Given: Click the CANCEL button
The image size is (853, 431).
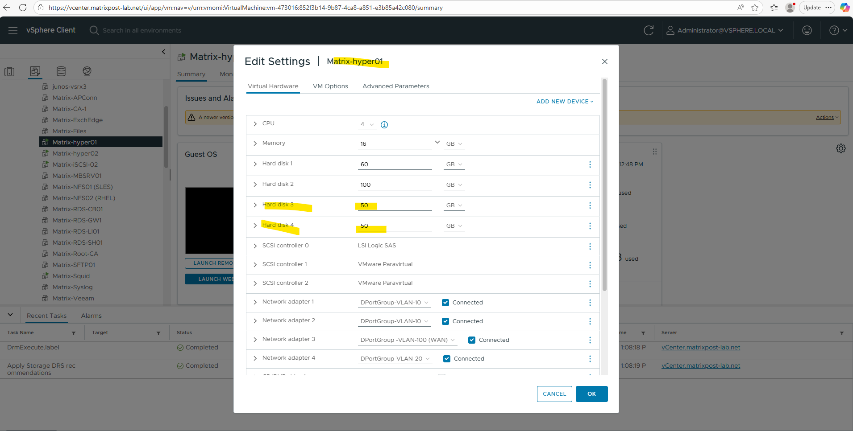Looking at the screenshot, I should pyautogui.click(x=554, y=394).
